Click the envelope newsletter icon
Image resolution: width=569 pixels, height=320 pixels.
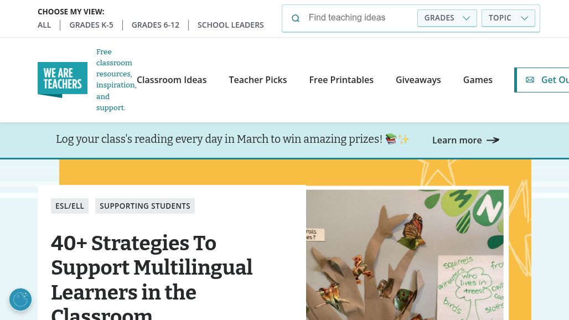point(530,80)
